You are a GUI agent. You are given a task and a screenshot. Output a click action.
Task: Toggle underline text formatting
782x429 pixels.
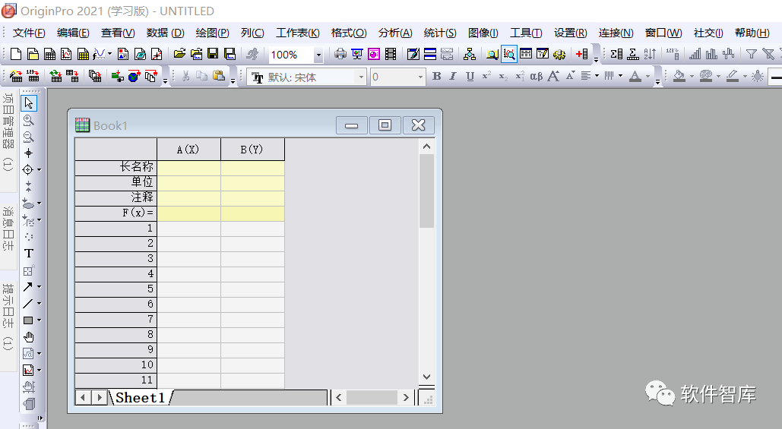(470, 76)
